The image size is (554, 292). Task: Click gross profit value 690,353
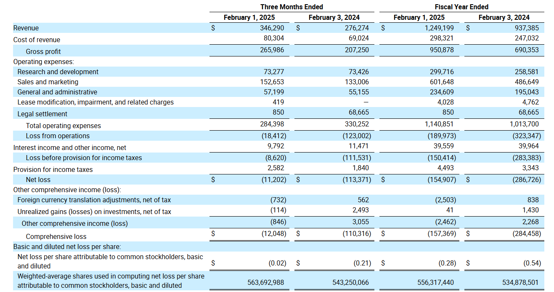click(x=527, y=50)
